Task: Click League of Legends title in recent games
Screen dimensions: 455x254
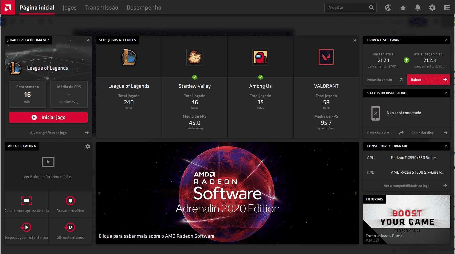Action: click(129, 86)
